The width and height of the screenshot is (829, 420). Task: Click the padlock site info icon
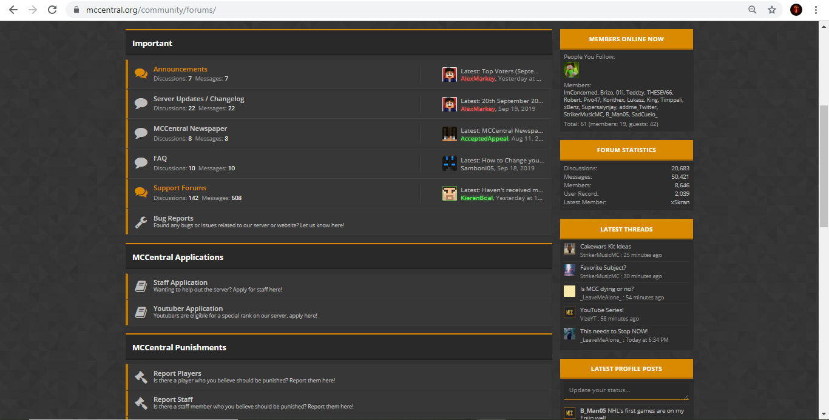76,10
